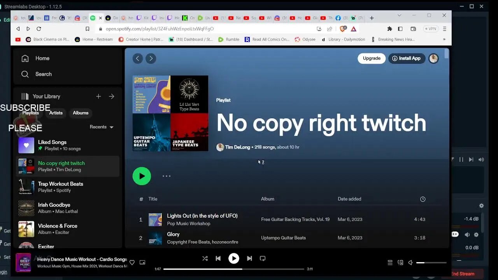Viewport: 498px width, 280px height.
Task: Open the browser tab search chevron
Action: 399,16
